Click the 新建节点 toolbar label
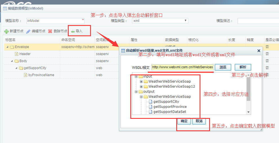The height and width of the screenshot is (143, 279). 17,31
